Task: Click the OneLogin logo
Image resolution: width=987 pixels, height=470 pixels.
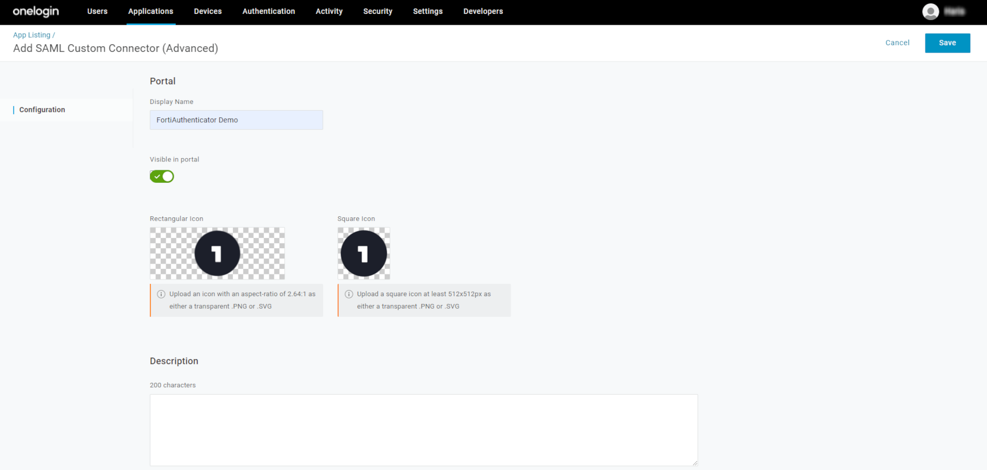Action: click(36, 11)
